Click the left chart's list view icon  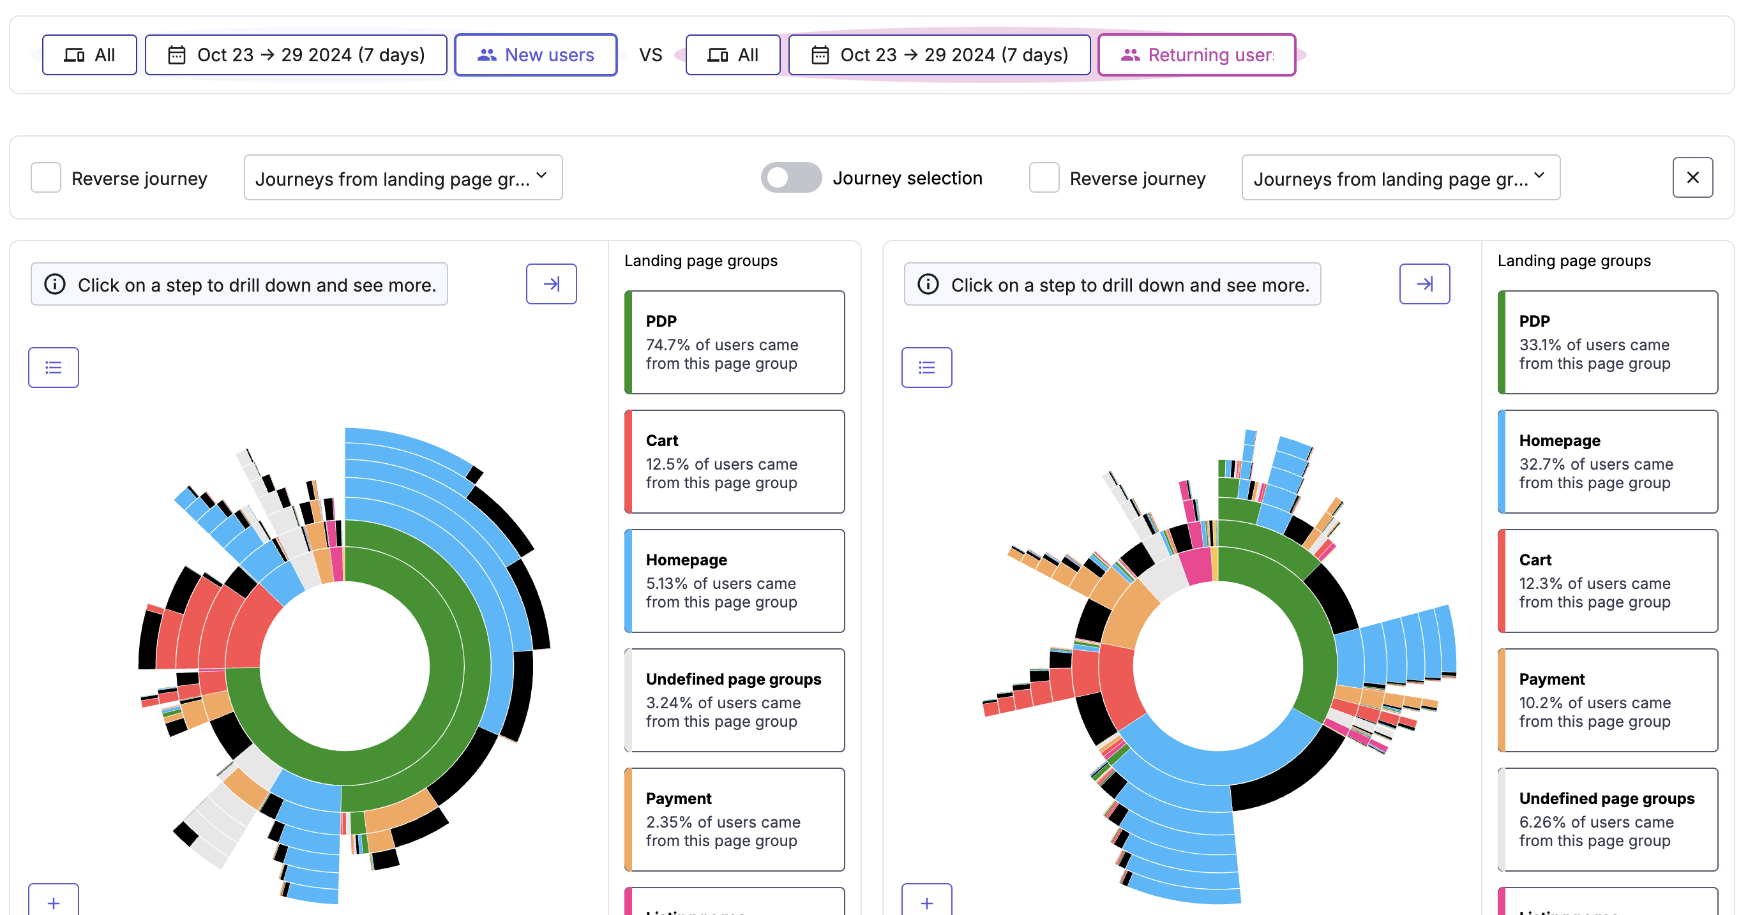tap(54, 368)
